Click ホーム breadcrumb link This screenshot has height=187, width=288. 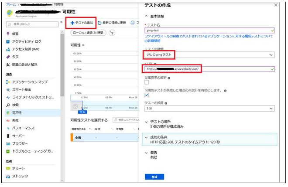click(x=11, y=4)
